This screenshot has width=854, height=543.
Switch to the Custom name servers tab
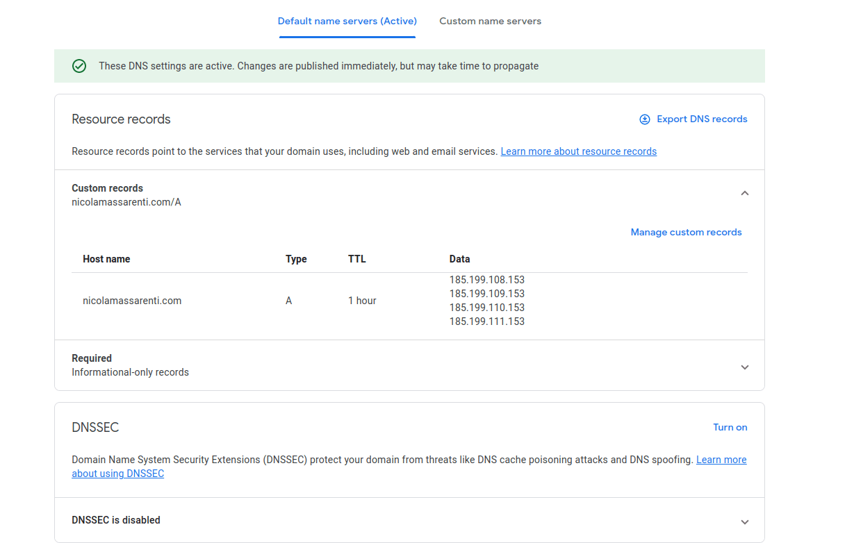click(x=490, y=21)
